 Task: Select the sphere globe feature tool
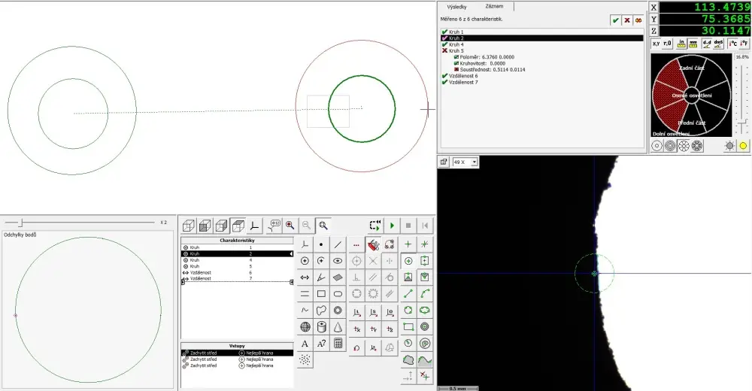[305, 327]
